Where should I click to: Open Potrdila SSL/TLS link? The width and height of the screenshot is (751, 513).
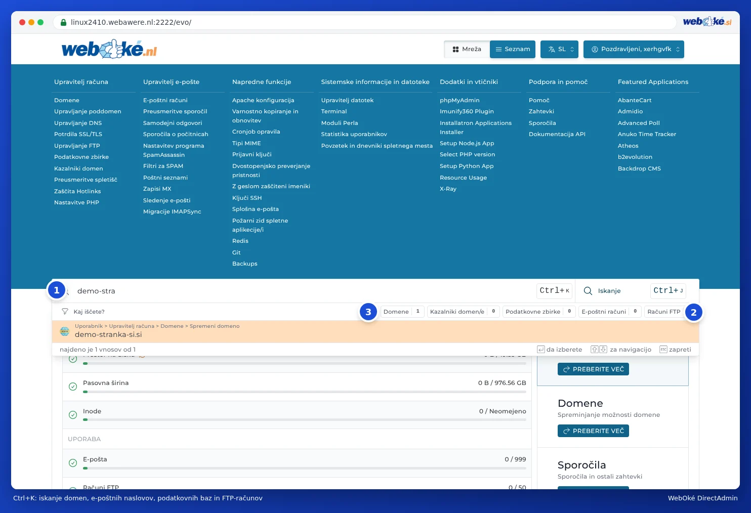click(x=78, y=134)
